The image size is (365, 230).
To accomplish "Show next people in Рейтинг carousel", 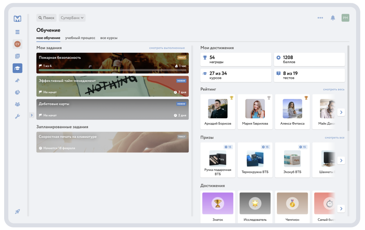I will (341, 112).
